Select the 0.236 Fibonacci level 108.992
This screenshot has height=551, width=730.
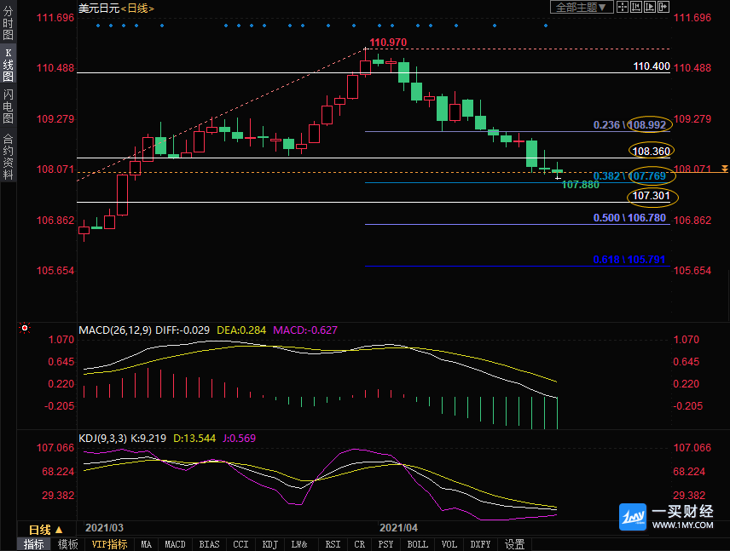coord(629,124)
